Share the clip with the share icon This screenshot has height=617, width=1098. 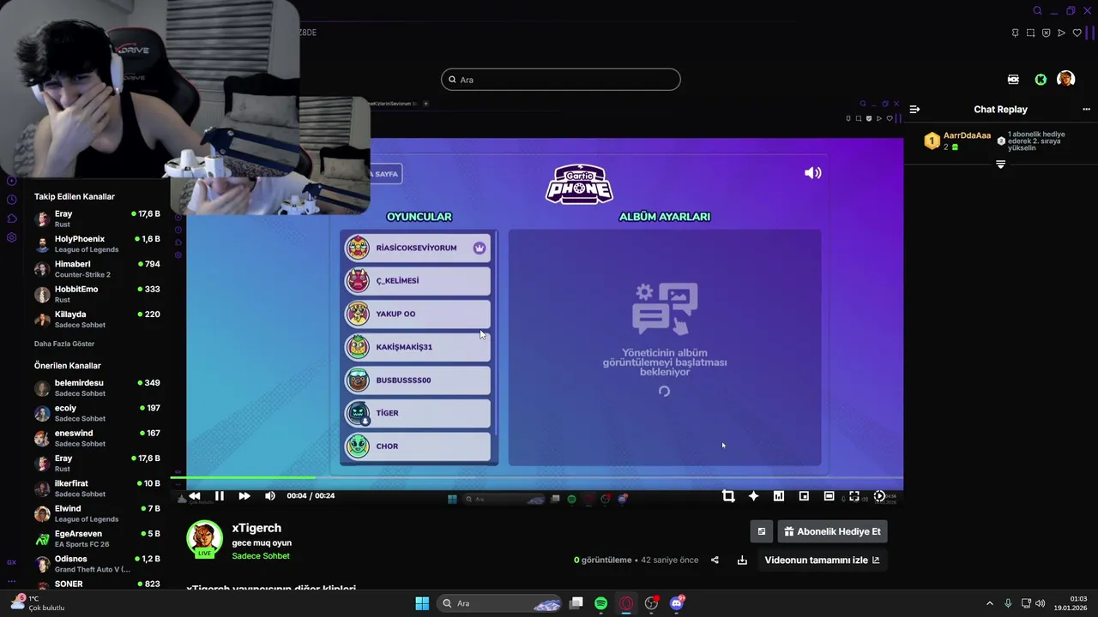coord(715,560)
